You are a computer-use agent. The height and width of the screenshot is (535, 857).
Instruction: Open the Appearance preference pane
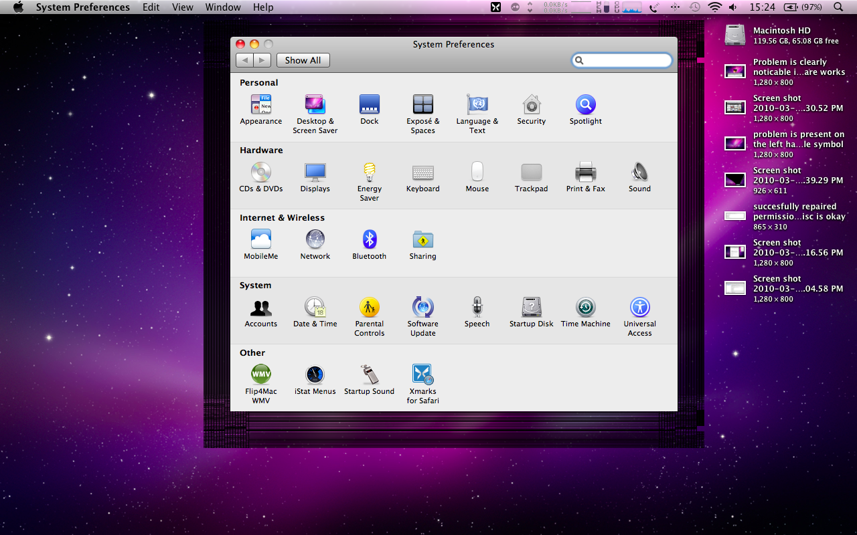click(261, 110)
